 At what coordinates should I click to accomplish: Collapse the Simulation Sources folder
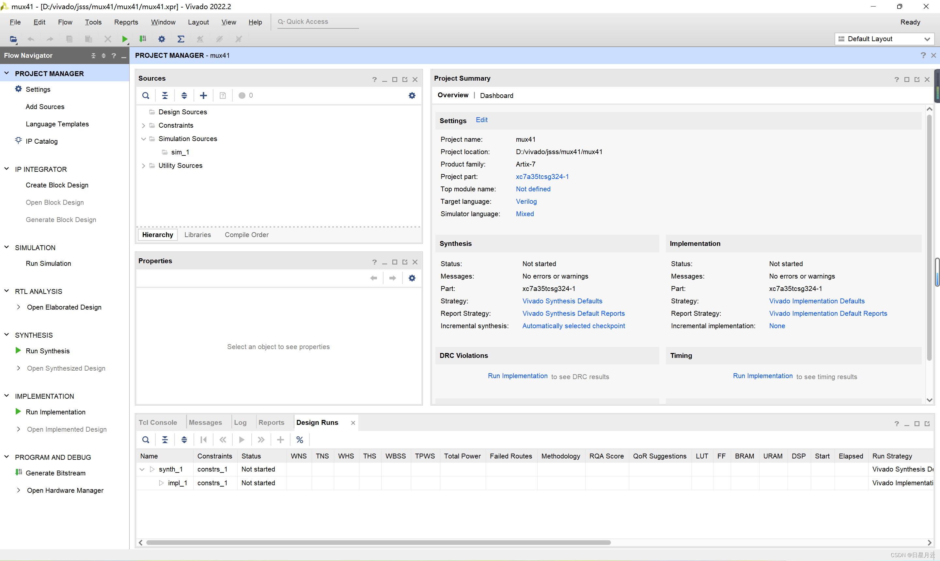pyautogui.click(x=144, y=139)
